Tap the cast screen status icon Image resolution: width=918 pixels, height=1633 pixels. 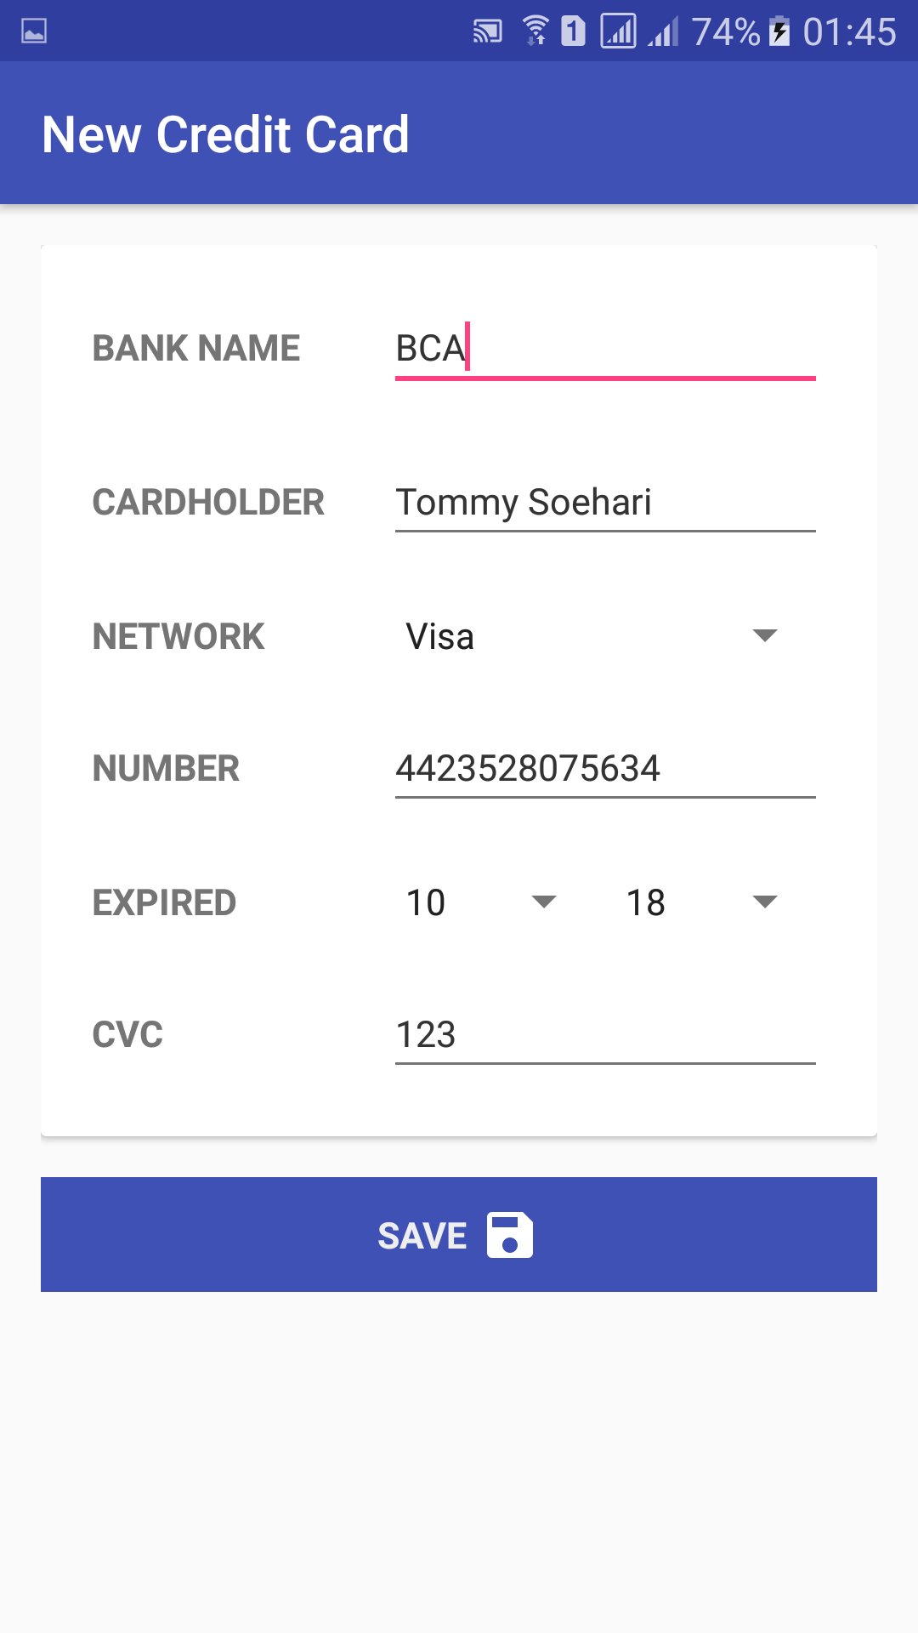[488, 32]
